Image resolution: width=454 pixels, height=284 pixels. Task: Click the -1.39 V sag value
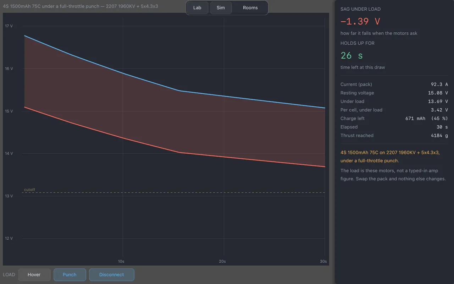point(360,21)
